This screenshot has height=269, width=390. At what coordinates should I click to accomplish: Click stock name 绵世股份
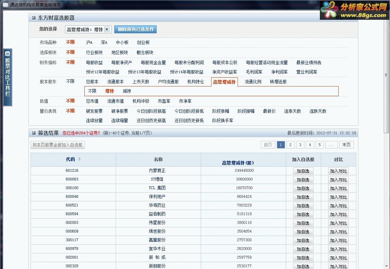point(157,232)
